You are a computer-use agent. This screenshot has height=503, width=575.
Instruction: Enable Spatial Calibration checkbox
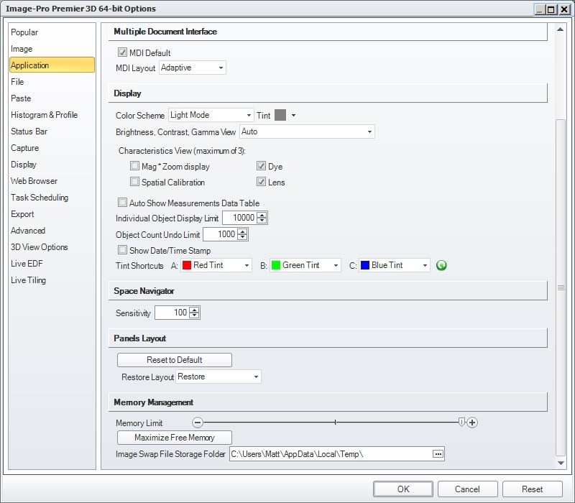click(x=134, y=182)
